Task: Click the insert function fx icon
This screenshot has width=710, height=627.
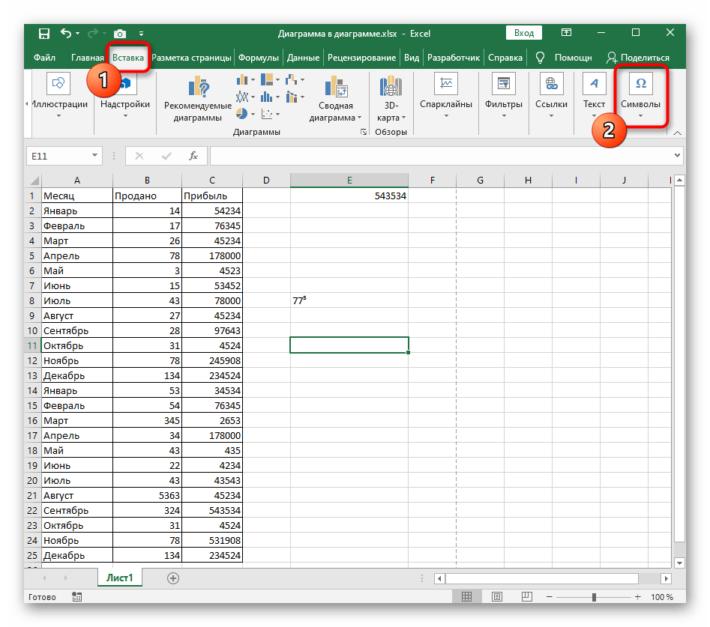Action: [x=193, y=156]
